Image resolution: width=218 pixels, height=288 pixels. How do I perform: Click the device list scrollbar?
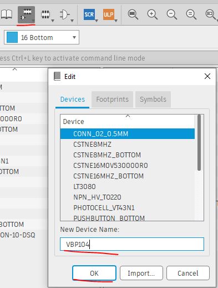[199, 142]
